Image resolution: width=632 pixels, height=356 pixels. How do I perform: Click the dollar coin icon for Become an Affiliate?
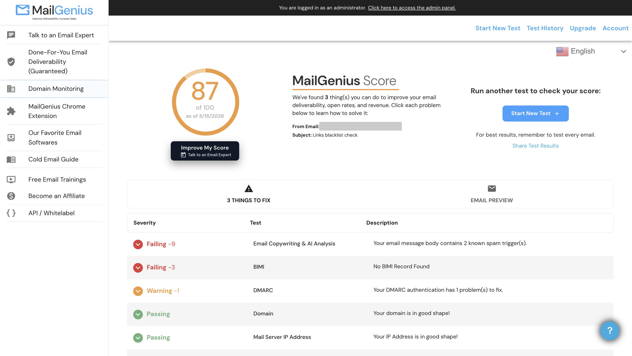click(11, 196)
